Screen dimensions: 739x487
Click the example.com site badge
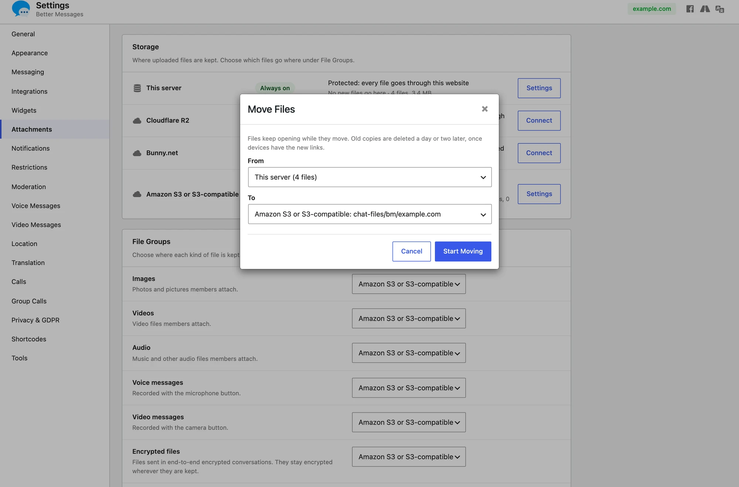pos(651,9)
